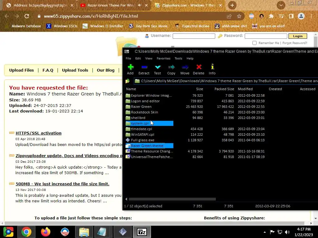318x238 pixels.
Task: Open the Edit menu in 7-Zip
Action: coord(138,59)
